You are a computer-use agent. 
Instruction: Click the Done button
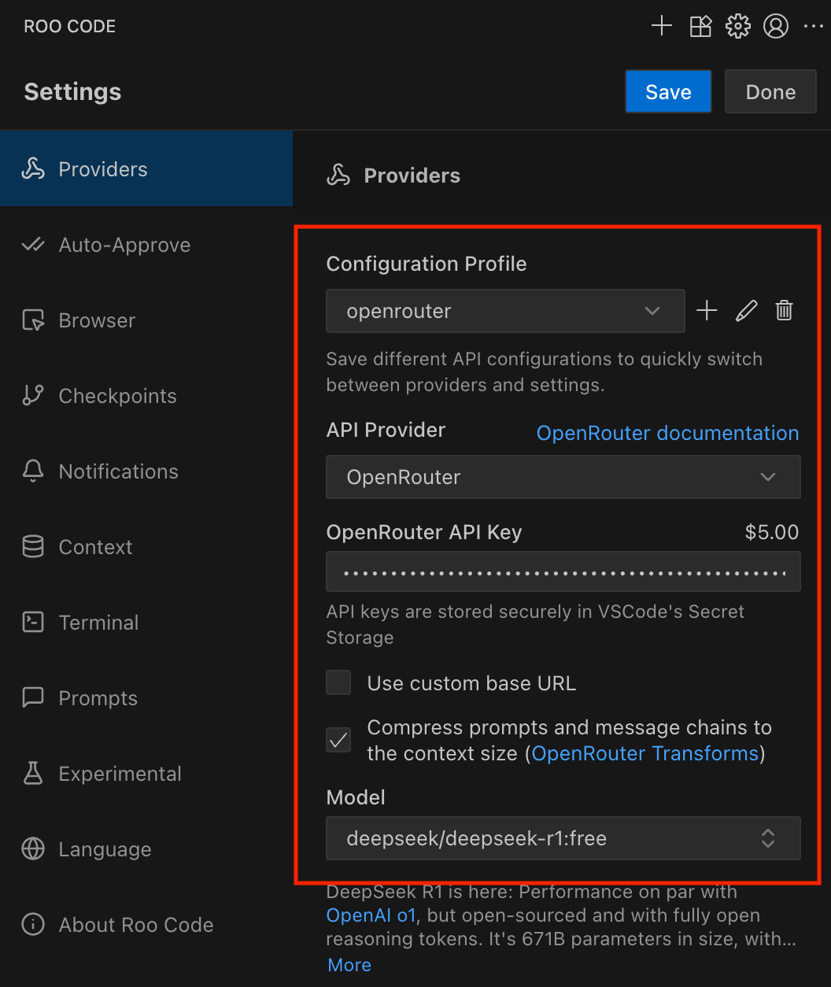pos(770,91)
